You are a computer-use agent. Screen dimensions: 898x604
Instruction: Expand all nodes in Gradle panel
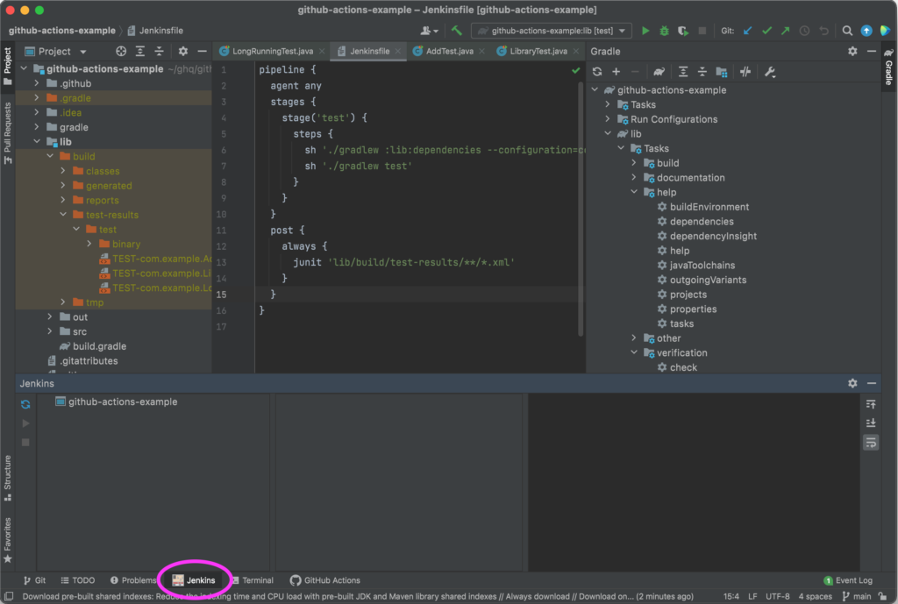coord(683,72)
